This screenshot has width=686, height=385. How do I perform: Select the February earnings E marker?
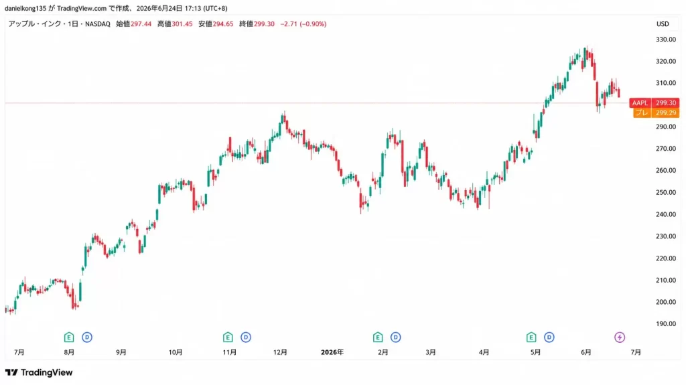click(378, 337)
